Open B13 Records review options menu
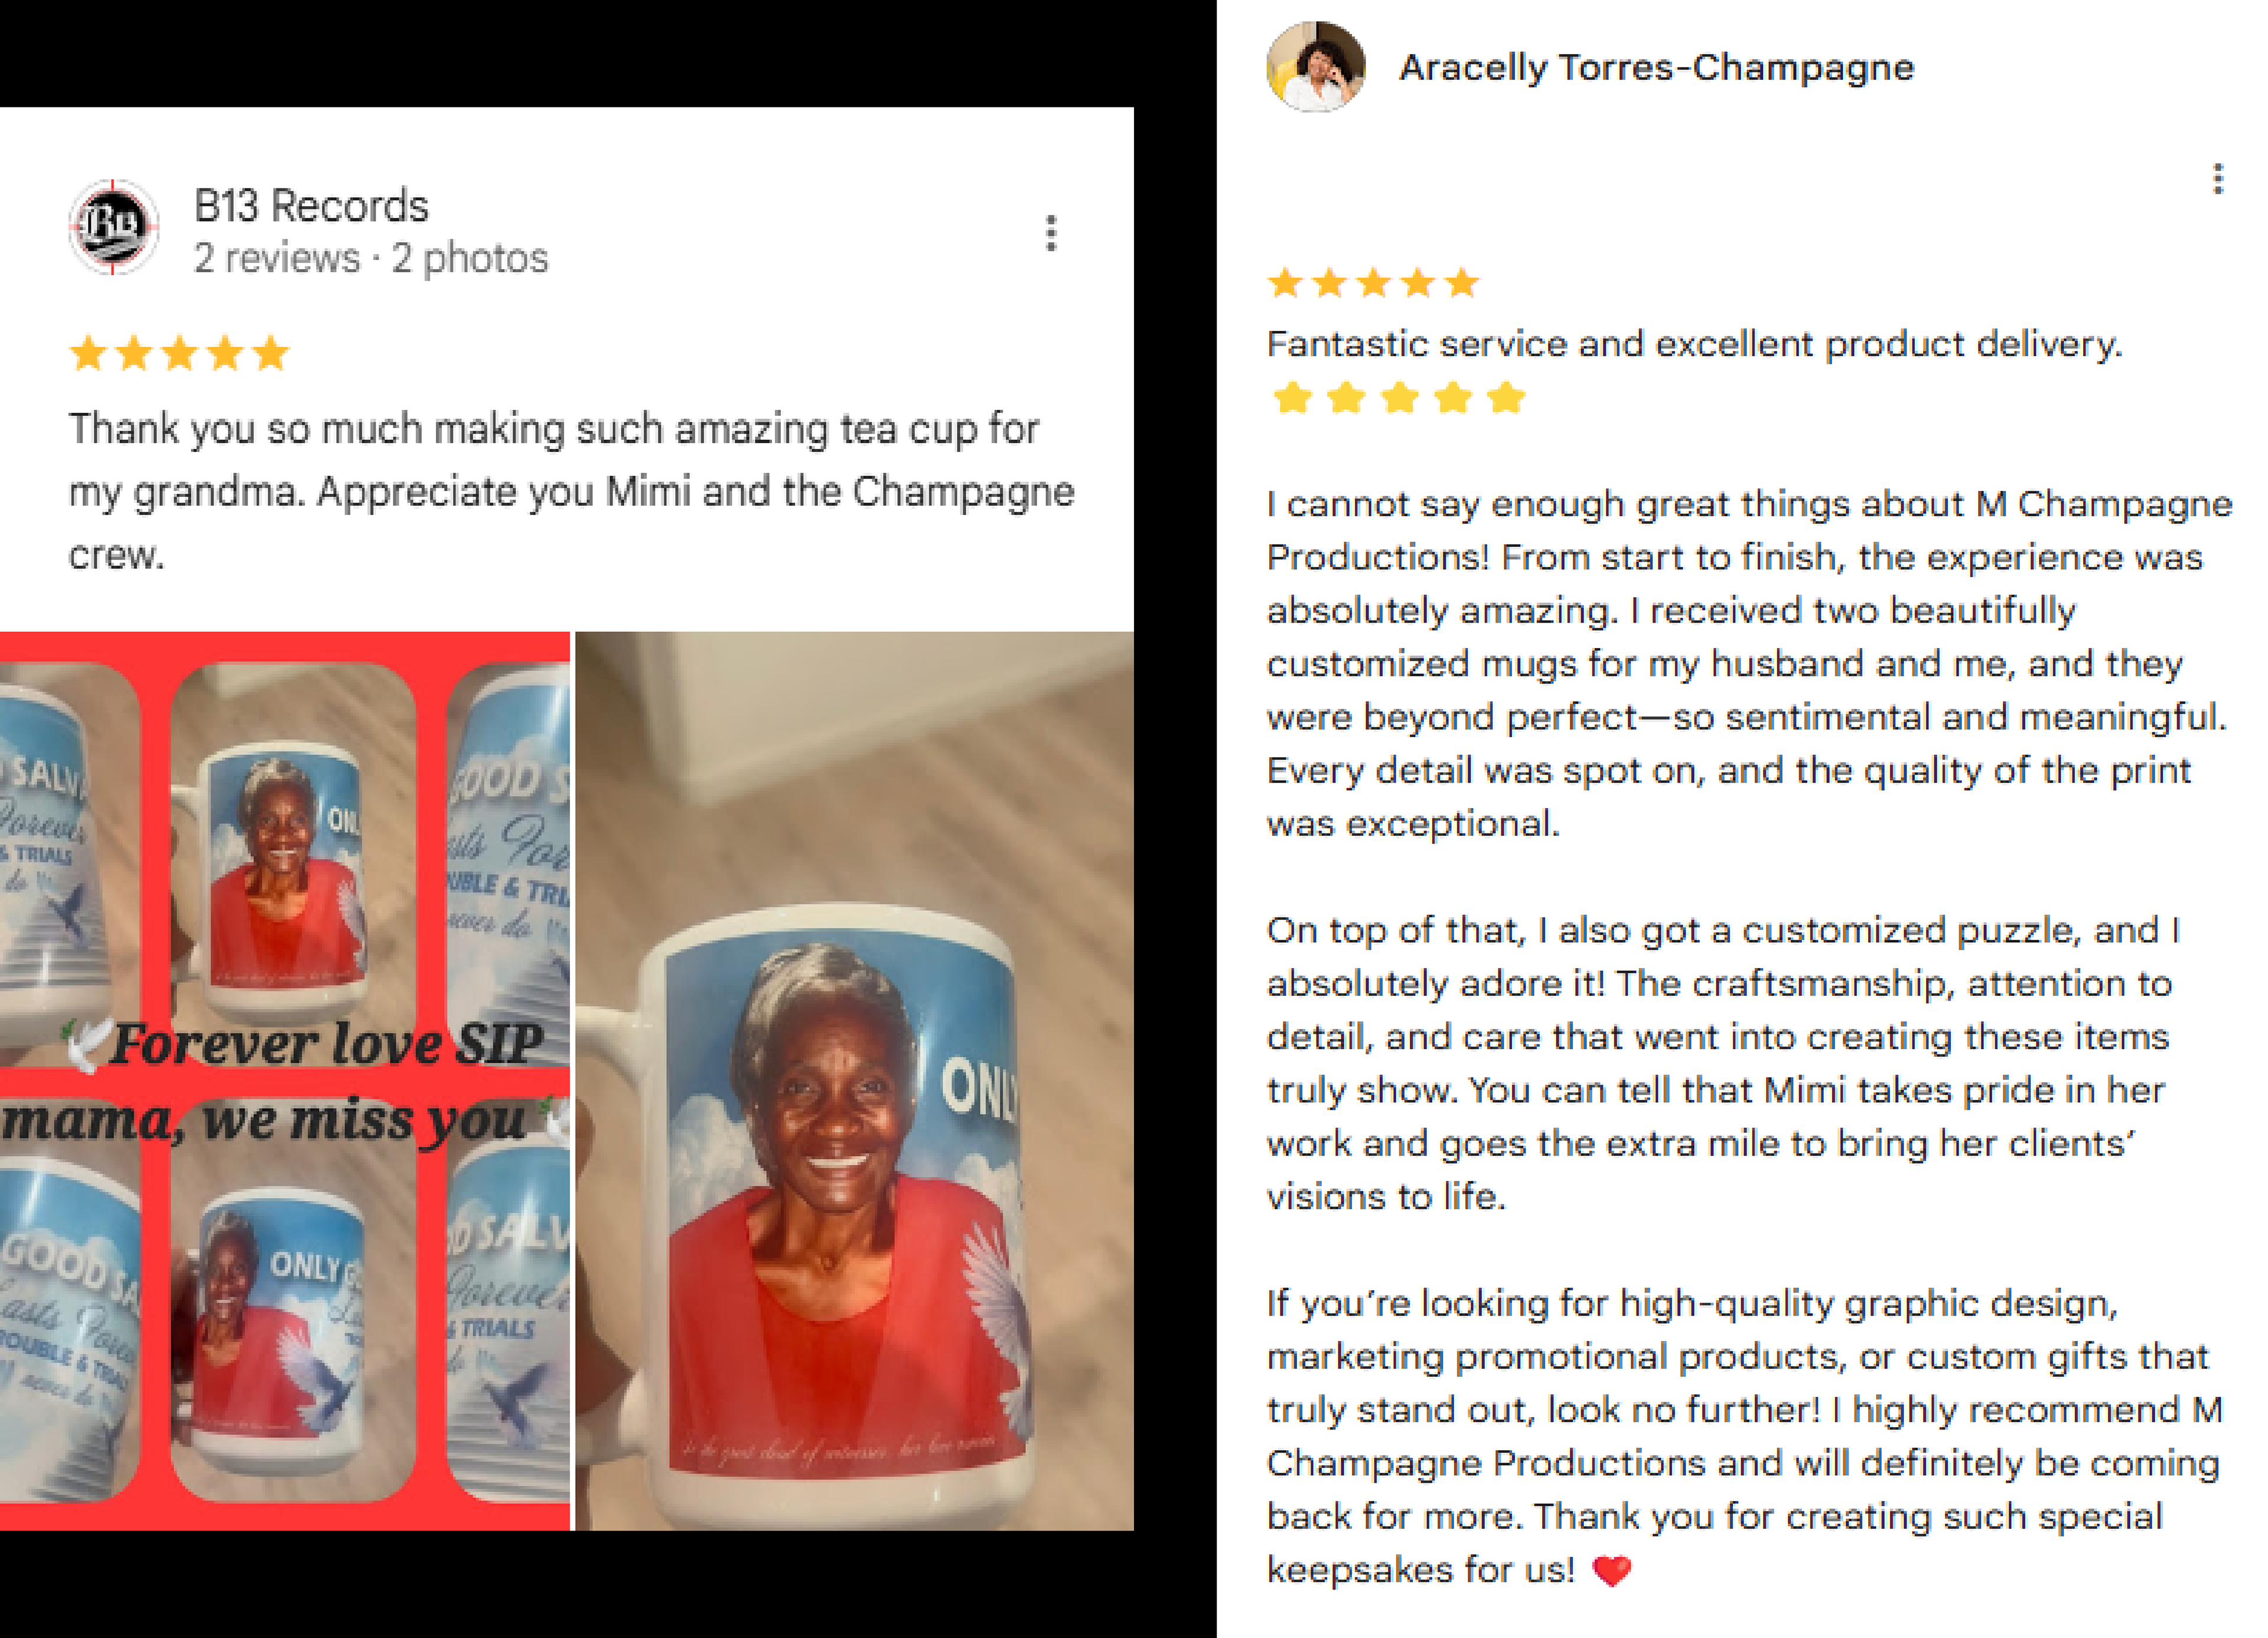Viewport: 2268px width, 1638px height. (x=1050, y=233)
